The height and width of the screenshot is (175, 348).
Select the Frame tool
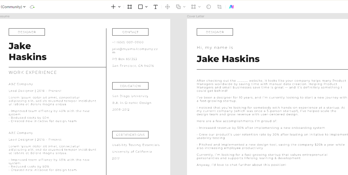coord(130,7)
